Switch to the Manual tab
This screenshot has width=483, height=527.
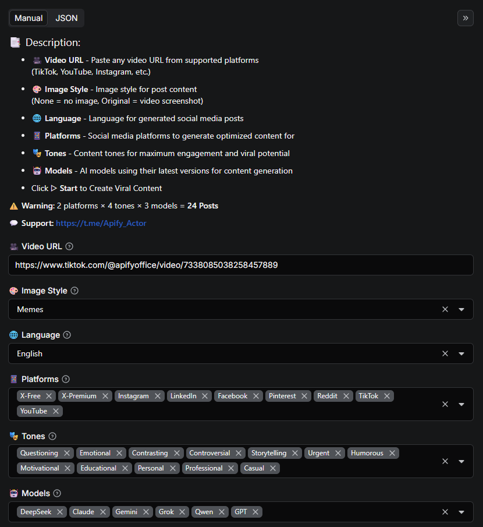point(28,18)
